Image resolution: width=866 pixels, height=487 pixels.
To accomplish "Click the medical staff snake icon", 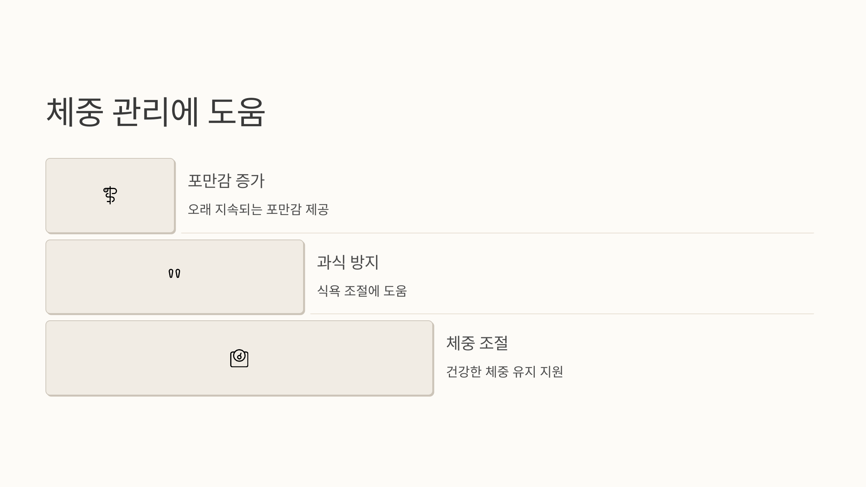I will (110, 195).
